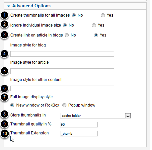The height and width of the screenshot is (150, 152).
Task: Select New window or RokBox display style
Action: pyautogui.click(x=12, y=105)
